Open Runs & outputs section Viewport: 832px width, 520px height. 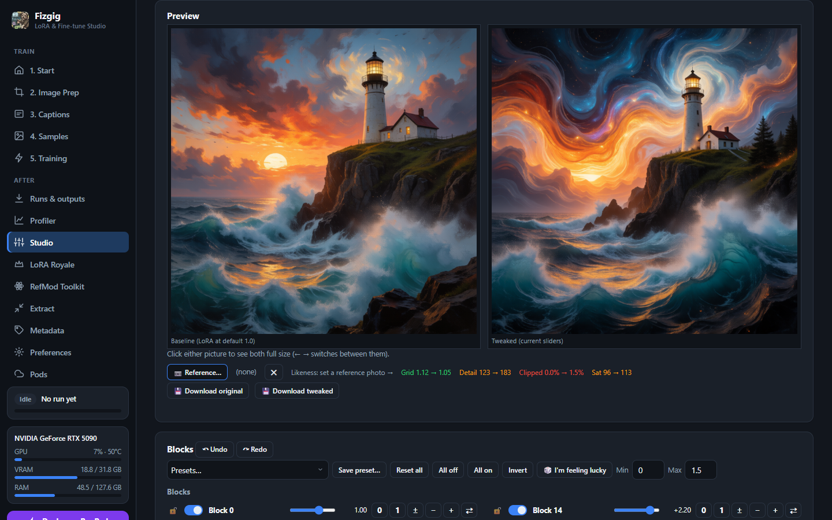click(x=57, y=199)
